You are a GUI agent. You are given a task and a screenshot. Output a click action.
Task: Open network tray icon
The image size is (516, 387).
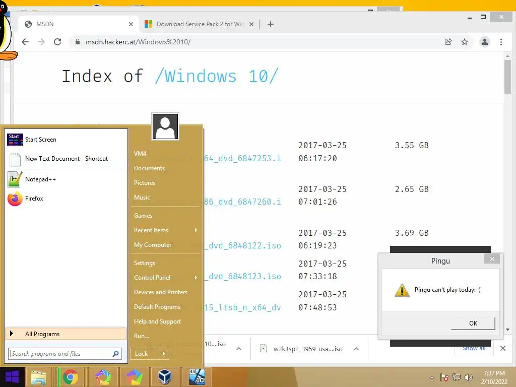pyautogui.click(x=456, y=377)
